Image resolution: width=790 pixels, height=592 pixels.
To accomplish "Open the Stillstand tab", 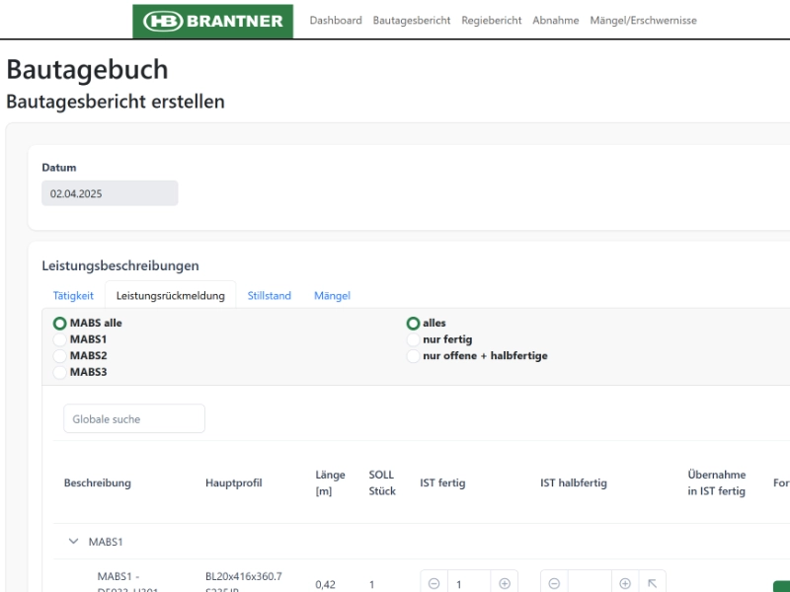I will tap(269, 295).
